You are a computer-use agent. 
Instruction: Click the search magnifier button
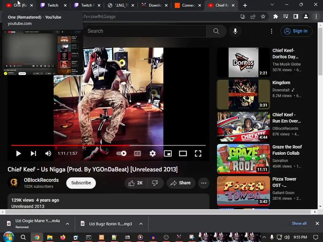tap(216, 31)
